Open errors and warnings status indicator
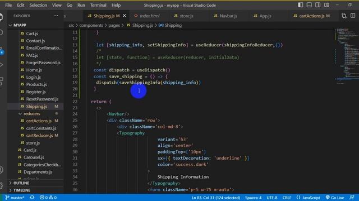 click(x=48, y=197)
